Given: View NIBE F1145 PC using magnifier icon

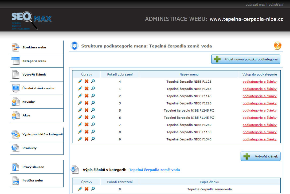Looking at the screenshot, I should point(93,117).
